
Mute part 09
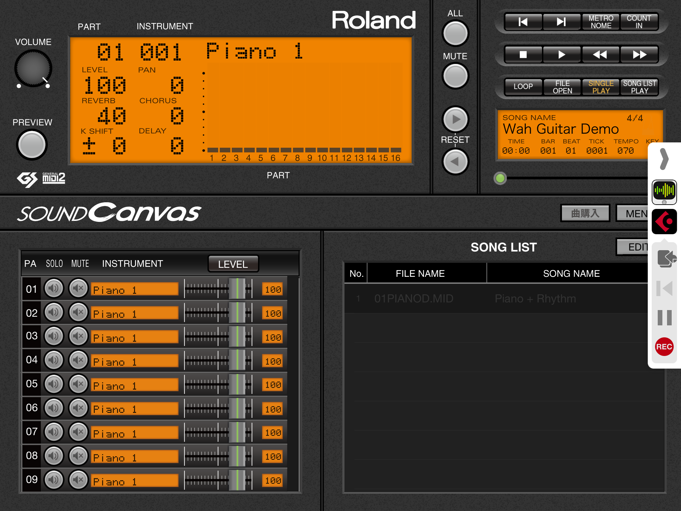click(78, 480)
